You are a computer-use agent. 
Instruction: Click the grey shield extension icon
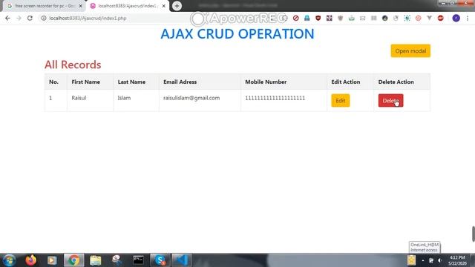[x=341, y=18]
